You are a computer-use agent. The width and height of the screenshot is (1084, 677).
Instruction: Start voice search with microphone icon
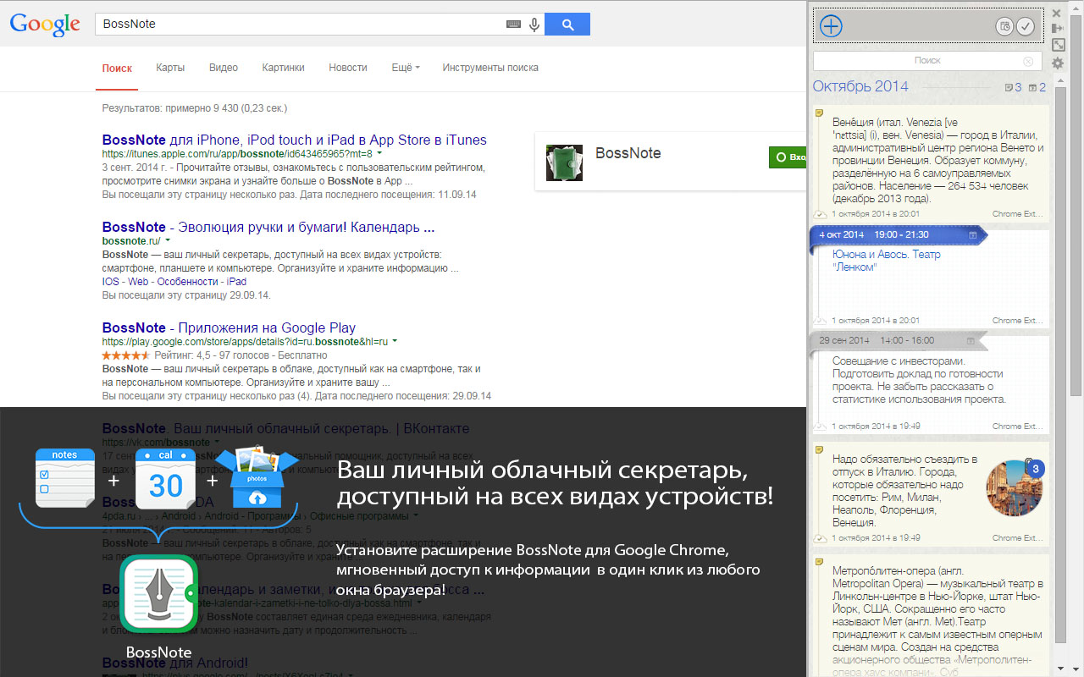[534, 25]
